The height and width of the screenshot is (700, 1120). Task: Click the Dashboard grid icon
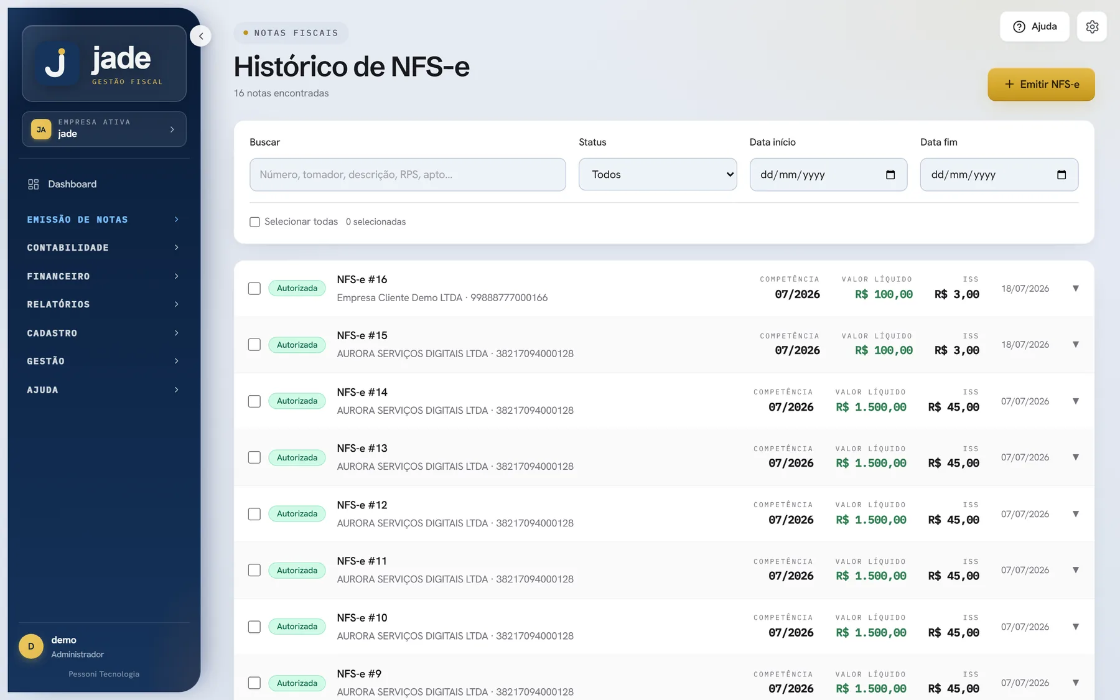click(34, 184)
